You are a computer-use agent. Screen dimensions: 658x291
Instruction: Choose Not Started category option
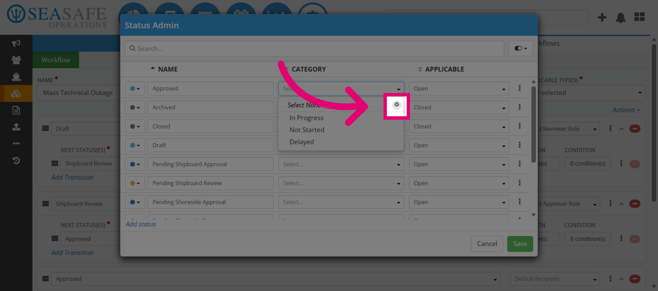pyautogui.click(x=307, y=130)
